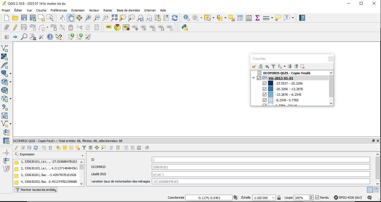Open the Base de données menu

[x=128, y=10]
